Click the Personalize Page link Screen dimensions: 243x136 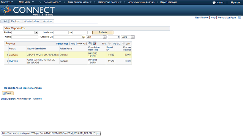click(x=227, y=18)
